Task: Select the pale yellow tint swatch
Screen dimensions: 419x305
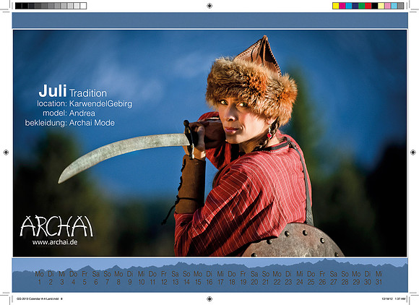Action: (381, 6)
